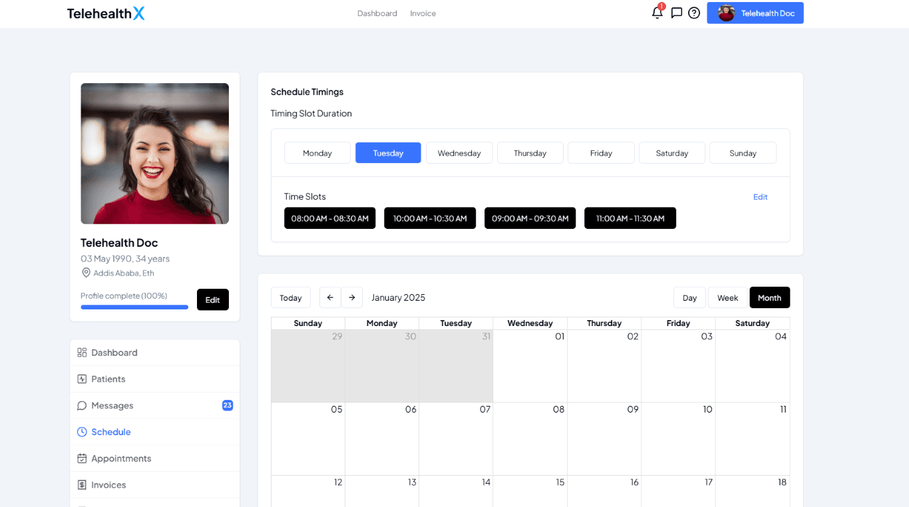Switch calendar to Month view
909x507 pixels.
point(769,297)
